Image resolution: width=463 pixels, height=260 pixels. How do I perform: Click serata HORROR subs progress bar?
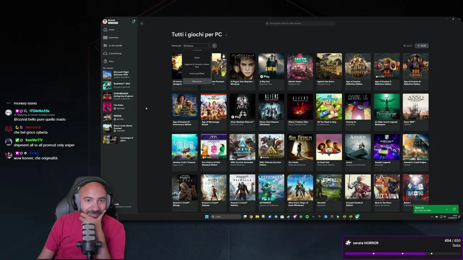coord(403,253)
